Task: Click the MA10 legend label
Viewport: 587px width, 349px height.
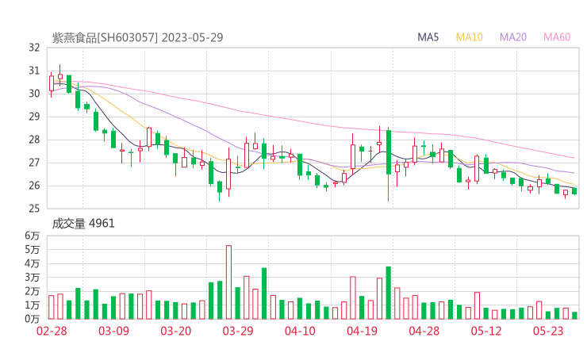Action: [x=469, y=37]
